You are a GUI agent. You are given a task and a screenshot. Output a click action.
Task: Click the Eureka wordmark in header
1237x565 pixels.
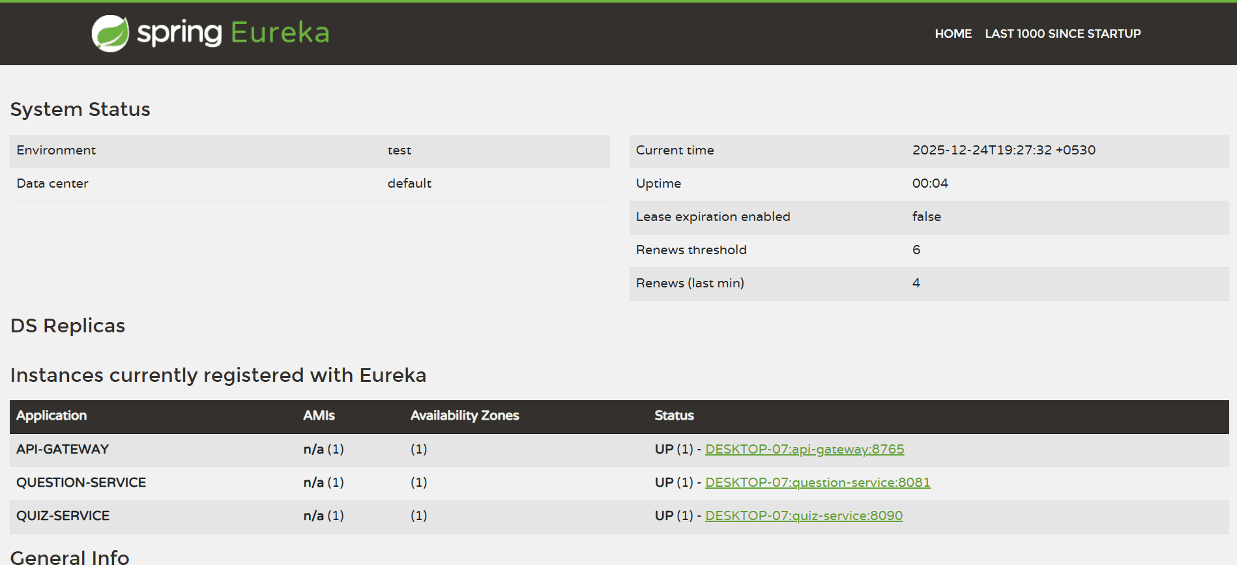point(280,33)
